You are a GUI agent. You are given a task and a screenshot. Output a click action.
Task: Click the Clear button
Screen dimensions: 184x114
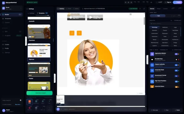[x=166, y=110]
